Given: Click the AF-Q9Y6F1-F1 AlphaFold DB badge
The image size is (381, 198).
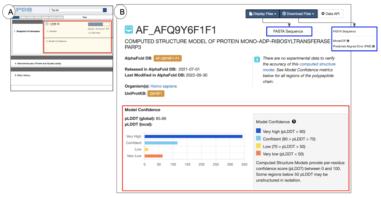Looking at the screenshot, I should 167,59.
